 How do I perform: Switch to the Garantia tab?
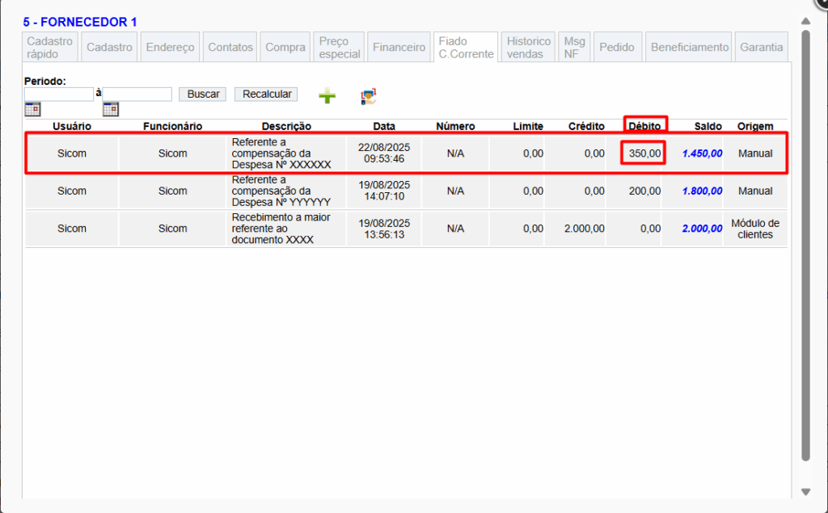[x=761, y=47]
